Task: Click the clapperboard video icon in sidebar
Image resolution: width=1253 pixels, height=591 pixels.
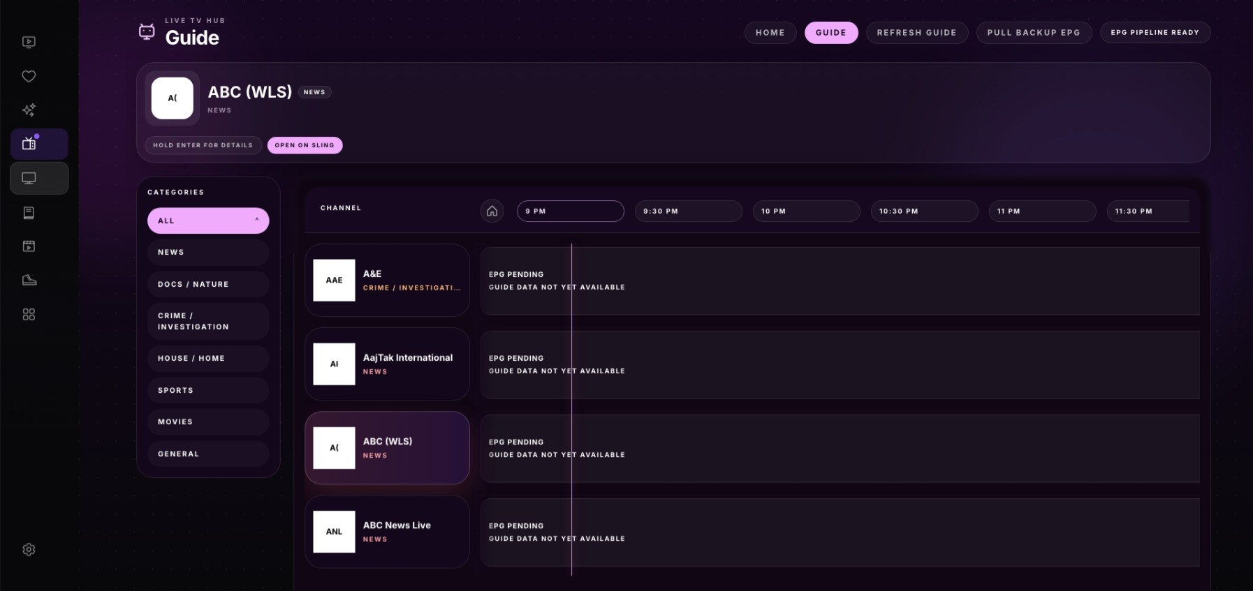Action: click(29, 246)
